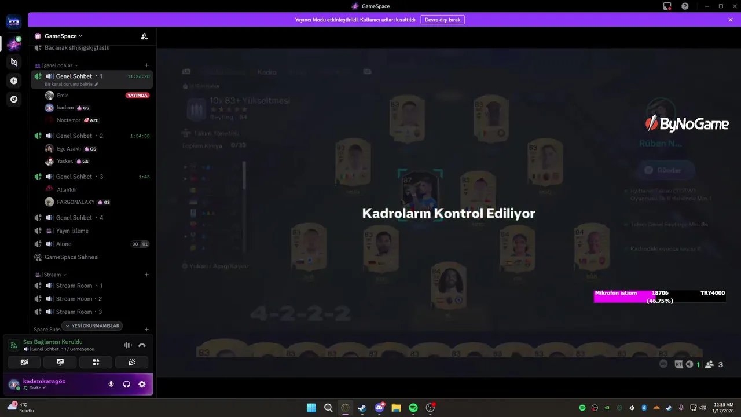The height and width of the screenshot is (417, 741).
Task: Click Bluetooth icon in system tray
Action: [x=644, y=408]
